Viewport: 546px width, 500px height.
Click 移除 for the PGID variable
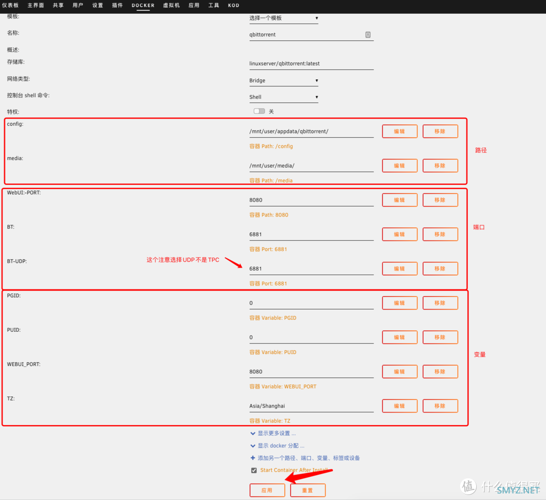[x=440, y=303]
